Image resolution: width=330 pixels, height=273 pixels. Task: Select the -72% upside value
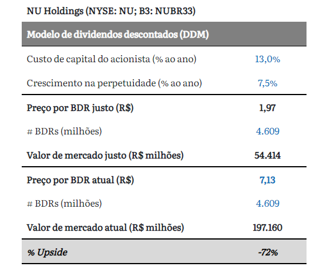click(x=268, y=252)
